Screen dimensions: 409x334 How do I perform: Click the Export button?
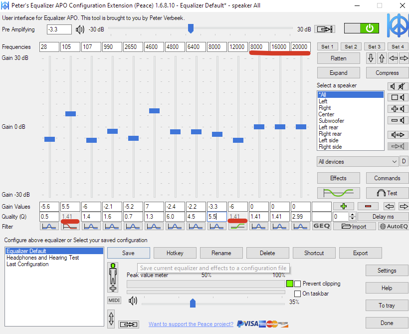point(360,253)
